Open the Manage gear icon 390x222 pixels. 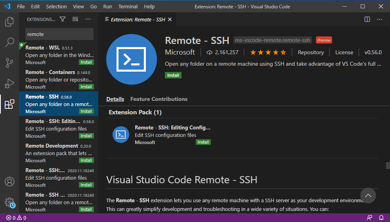pos(10,203)
